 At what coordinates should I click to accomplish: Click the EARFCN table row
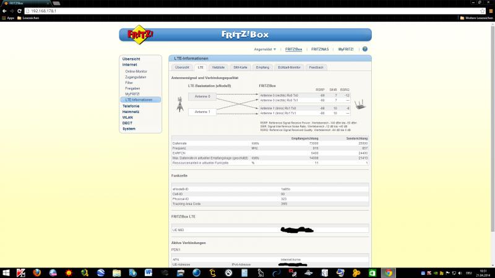[270, 153]
